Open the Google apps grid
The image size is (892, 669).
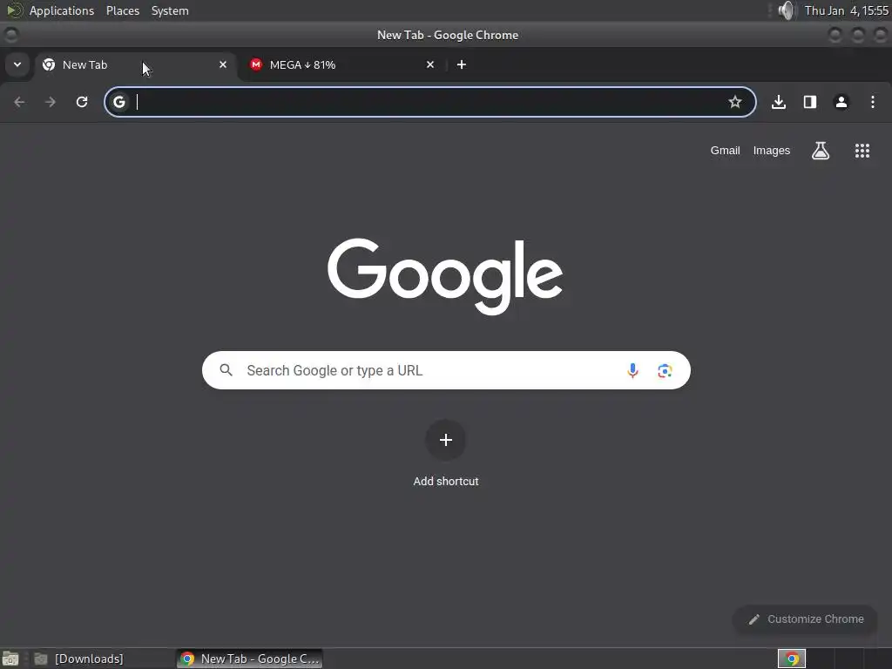coord(862,151)
